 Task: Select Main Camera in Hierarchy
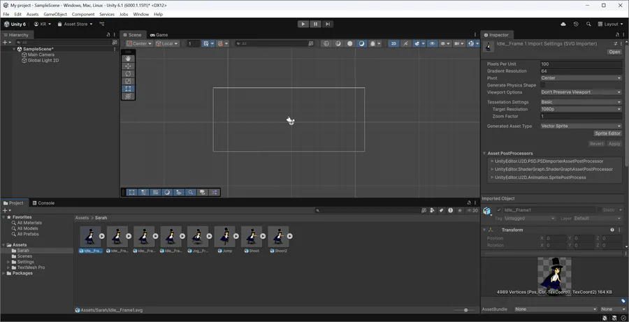[x=41, y=54]
